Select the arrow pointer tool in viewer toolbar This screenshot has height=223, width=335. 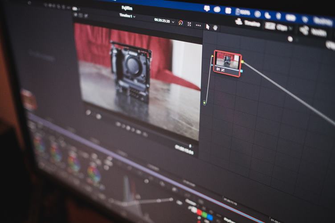208,27
